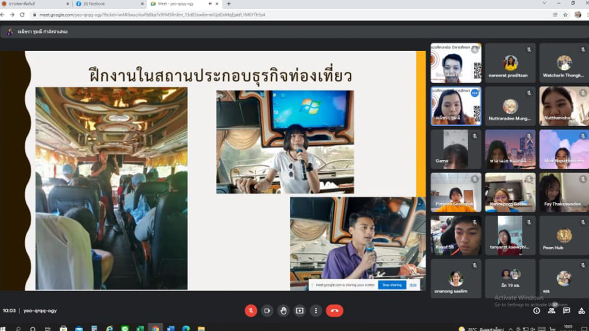Select the Nuttaradee Mung... participant tile

click(x=510, y=106)
